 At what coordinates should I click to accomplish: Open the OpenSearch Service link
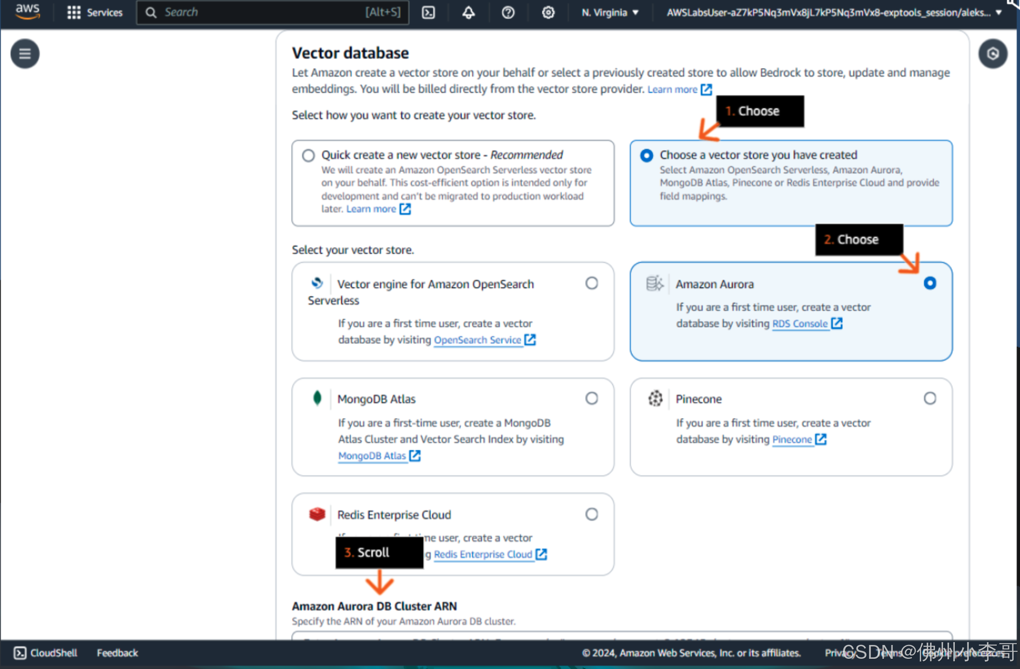coord(477,340)
